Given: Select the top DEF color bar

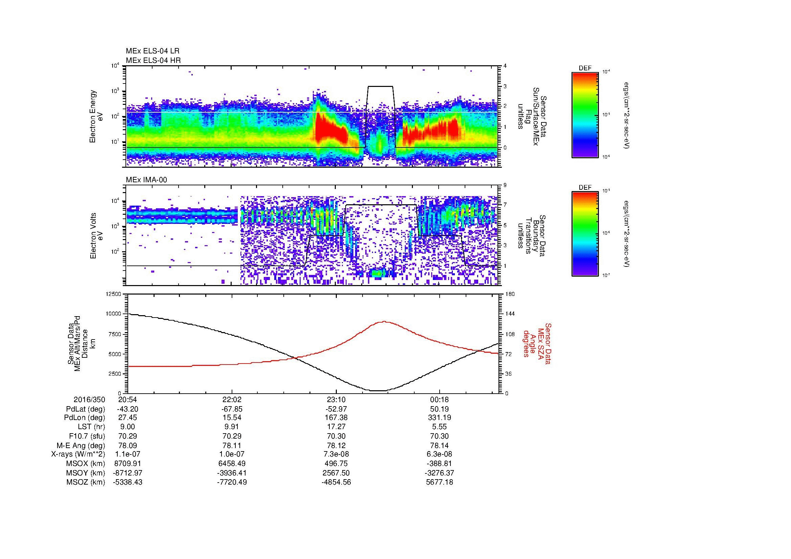Looking at the screenshot, I should pos(585,115).
